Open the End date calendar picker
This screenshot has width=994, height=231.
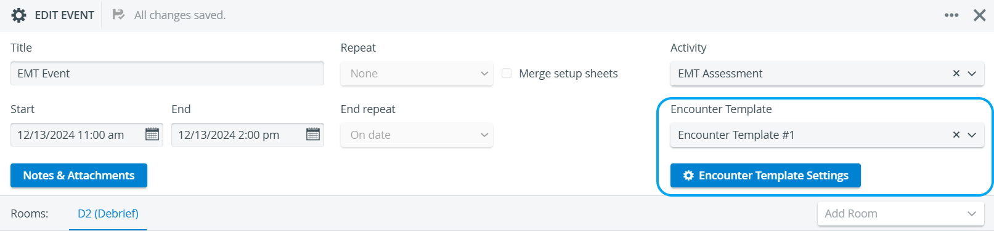point(313,135)
